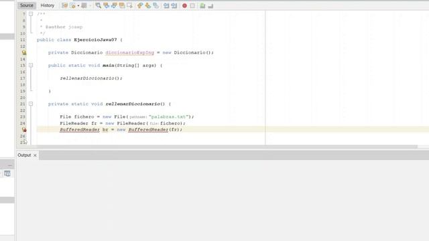The image size is (429, 241).
Task: Click the Uncomment lines icon
Action: point(210,6)
